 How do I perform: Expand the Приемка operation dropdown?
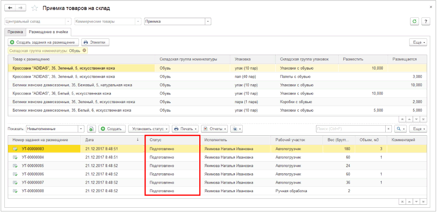208,21
